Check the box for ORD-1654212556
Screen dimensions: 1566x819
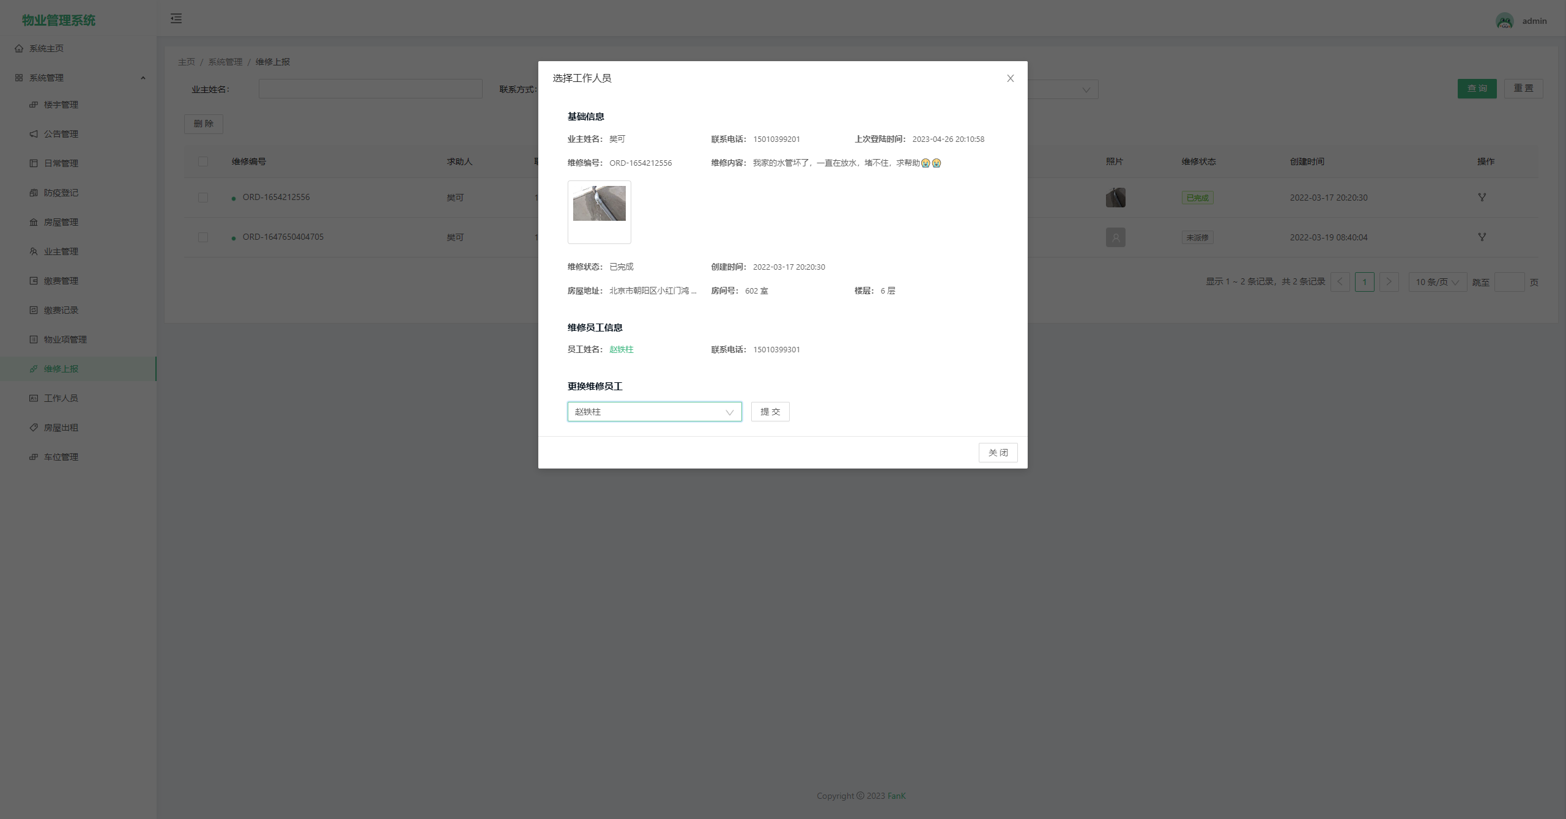click(203, 198)
